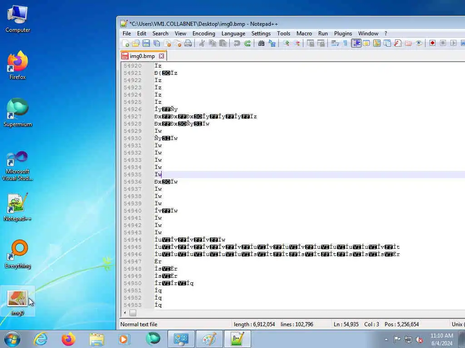The width and height of the screenshot is (465, 348).
Task: Open the Run menu
Action: pyautogui.click(x=323, y=34)
